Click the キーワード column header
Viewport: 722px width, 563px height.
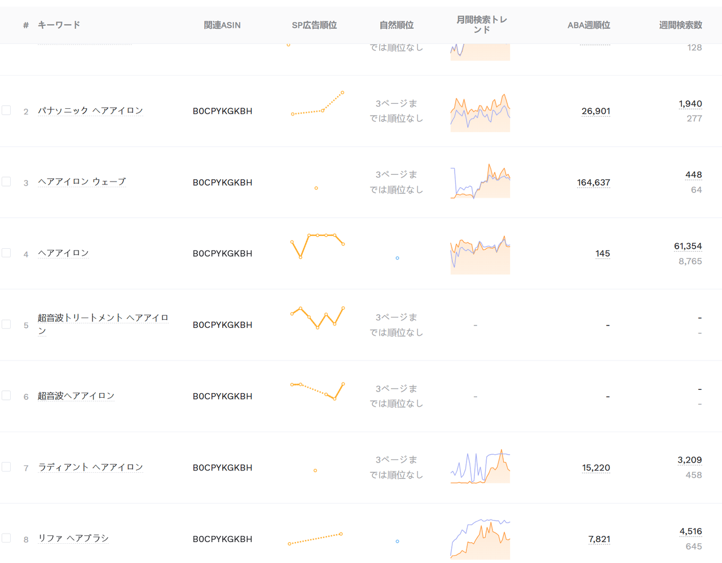coord(59,25)
